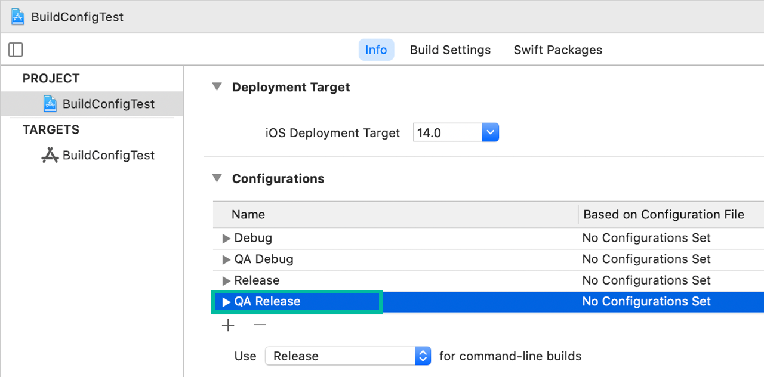The width and height of the screenshot is (764, 377).
Task: Open the iOS Deployment Target dropdown arrow
Action: point(490,132)
